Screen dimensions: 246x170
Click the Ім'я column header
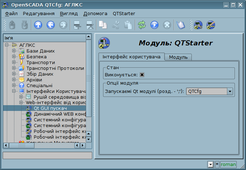pos(45,38)
